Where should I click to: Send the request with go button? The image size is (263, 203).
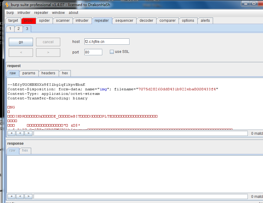click(21, 42)
